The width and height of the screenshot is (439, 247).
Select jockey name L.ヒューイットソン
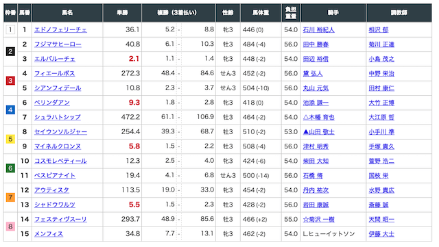(x=329, y=233)
